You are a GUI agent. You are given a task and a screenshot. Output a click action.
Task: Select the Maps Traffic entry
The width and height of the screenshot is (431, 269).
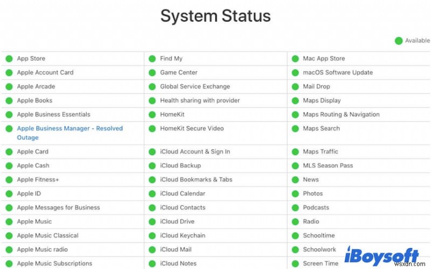tap(321, 152)
